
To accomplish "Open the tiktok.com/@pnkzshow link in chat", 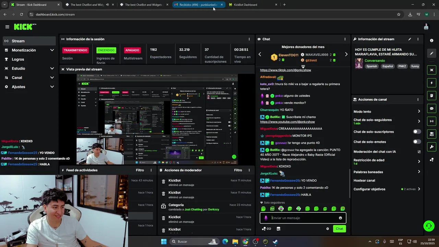I will click(x=285, y=70).
